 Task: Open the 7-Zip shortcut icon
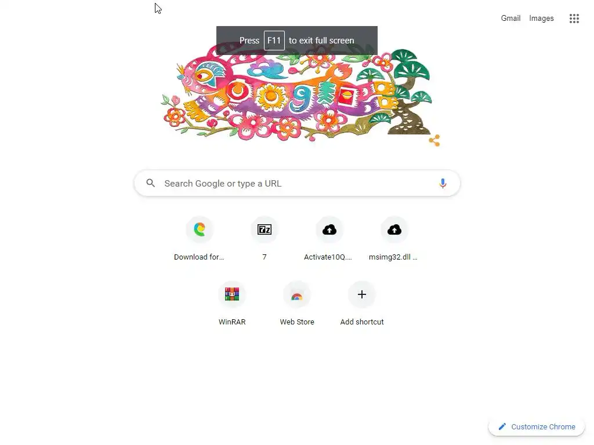coord(265,229)
